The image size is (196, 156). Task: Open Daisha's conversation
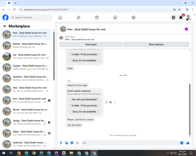pos(26,46)
